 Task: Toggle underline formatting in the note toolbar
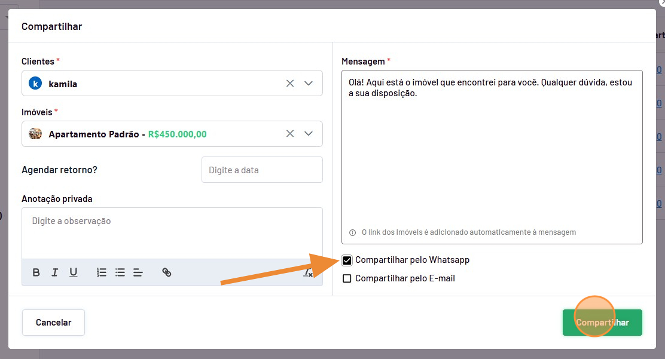[x=73, y=272]
